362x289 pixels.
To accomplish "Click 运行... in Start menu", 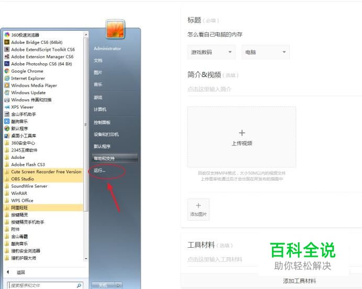I will click(99, 171).
